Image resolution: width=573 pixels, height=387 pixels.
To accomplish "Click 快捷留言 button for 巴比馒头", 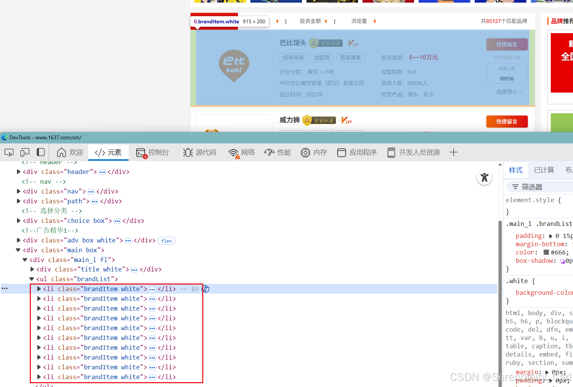I will point(507,44).
